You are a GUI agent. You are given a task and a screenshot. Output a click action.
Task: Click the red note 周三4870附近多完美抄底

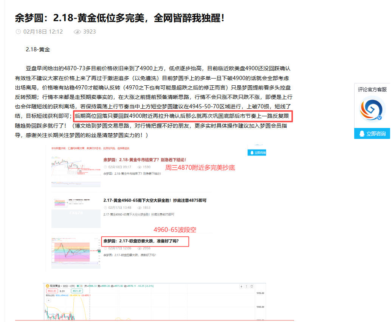[x=200, y=168]
